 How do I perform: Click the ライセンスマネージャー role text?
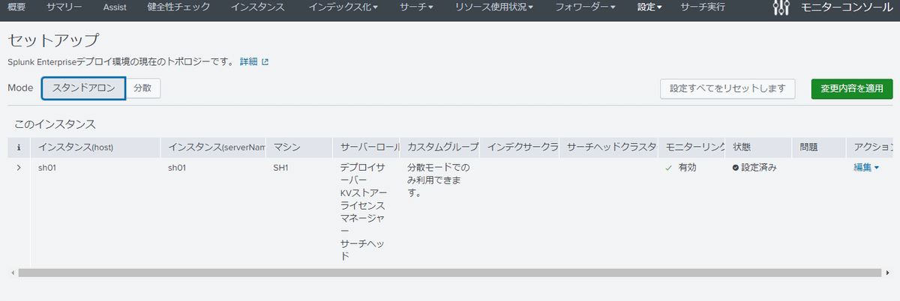[363, 218]
